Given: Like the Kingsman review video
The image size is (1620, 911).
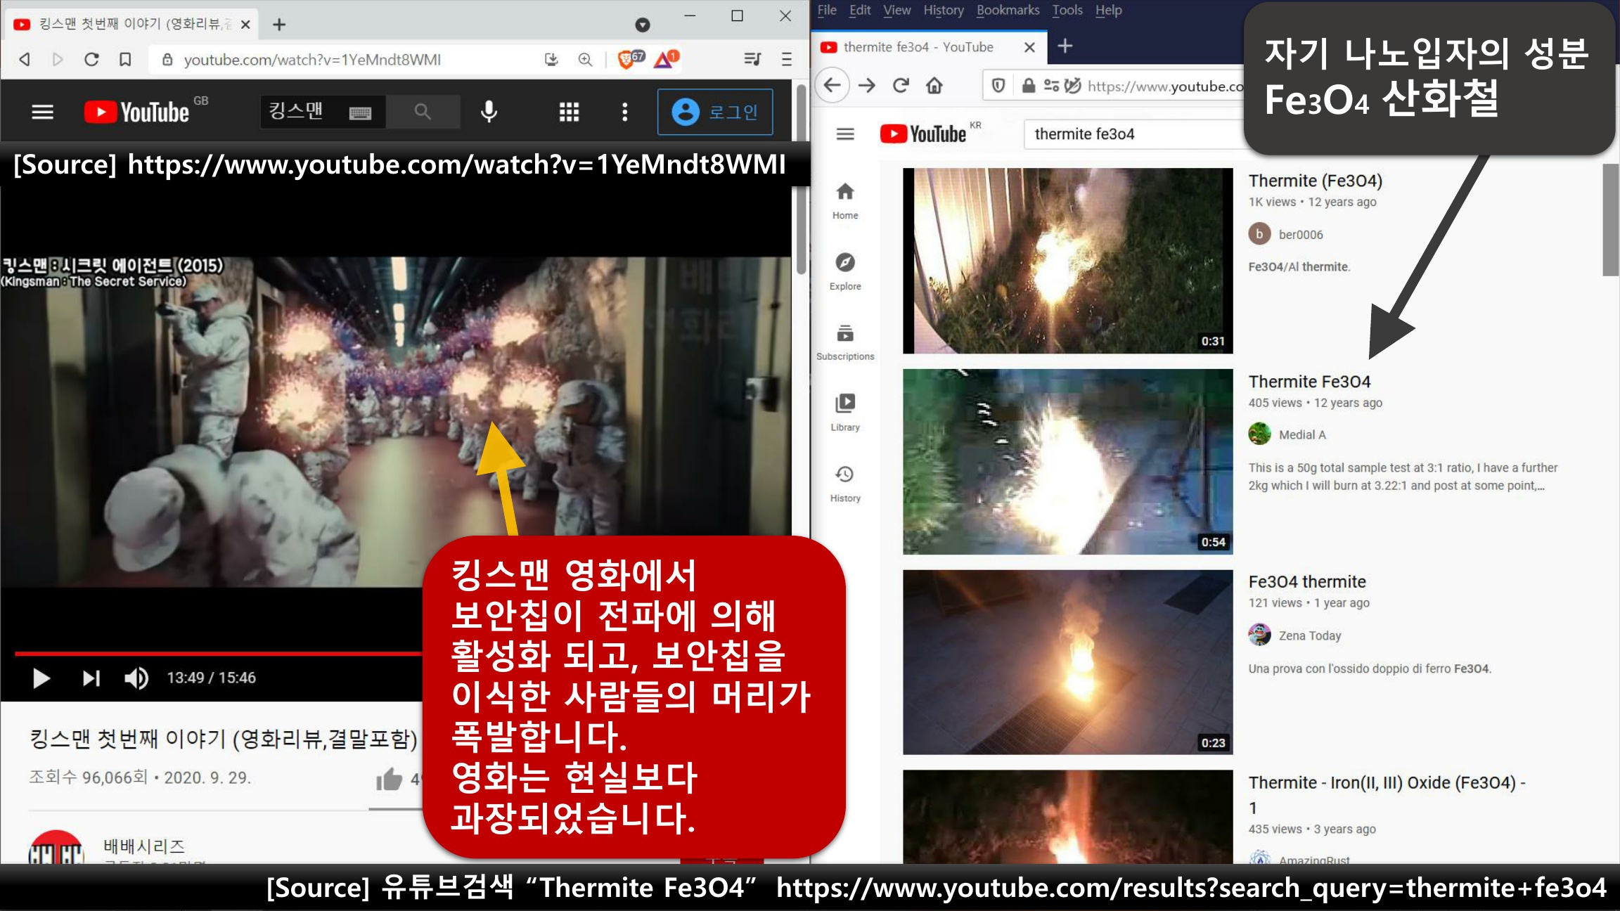Looking at the screenshot, I should pyautogui.click(x=389, y=779).
